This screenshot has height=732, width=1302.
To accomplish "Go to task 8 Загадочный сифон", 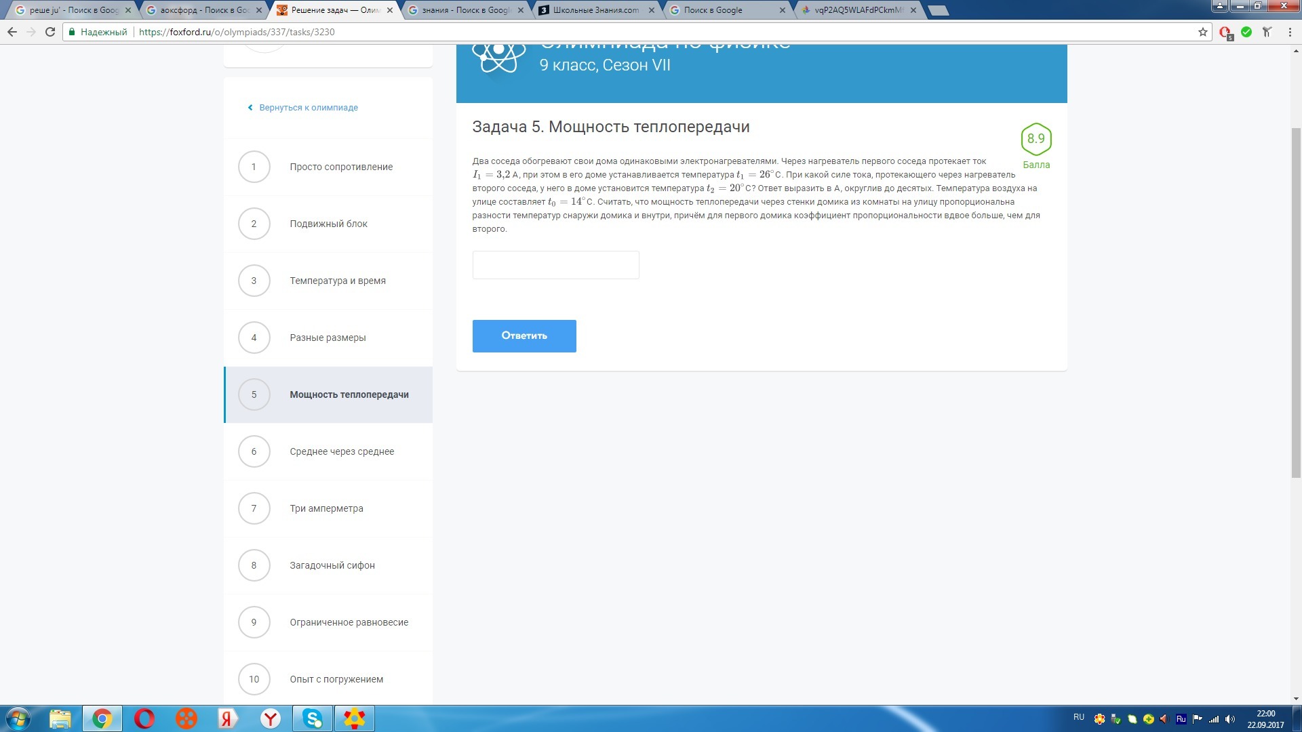I will pyautogui.click(x=332, y=565).
